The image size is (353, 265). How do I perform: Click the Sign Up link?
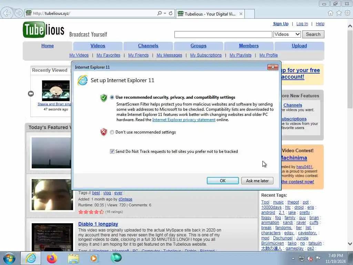coord(281,24)
